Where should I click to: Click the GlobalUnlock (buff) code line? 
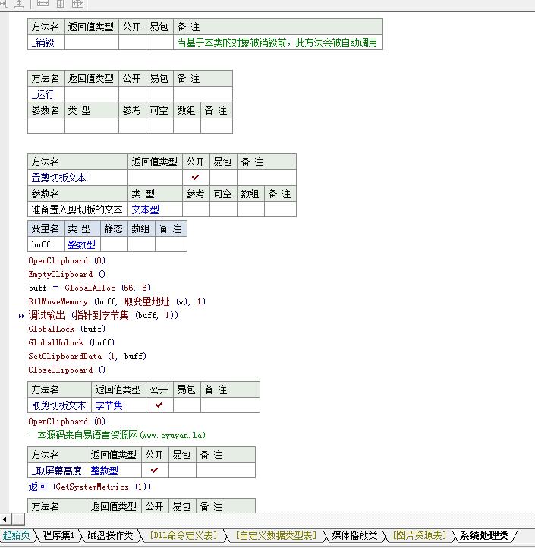click(71, 342)
